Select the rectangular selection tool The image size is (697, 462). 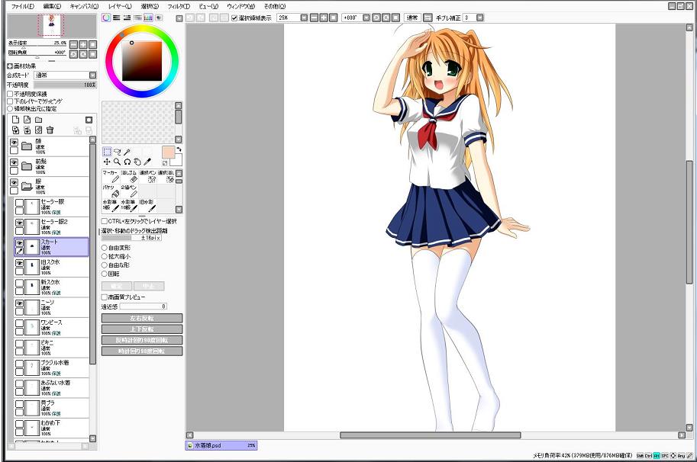click(x=107, y=152)
